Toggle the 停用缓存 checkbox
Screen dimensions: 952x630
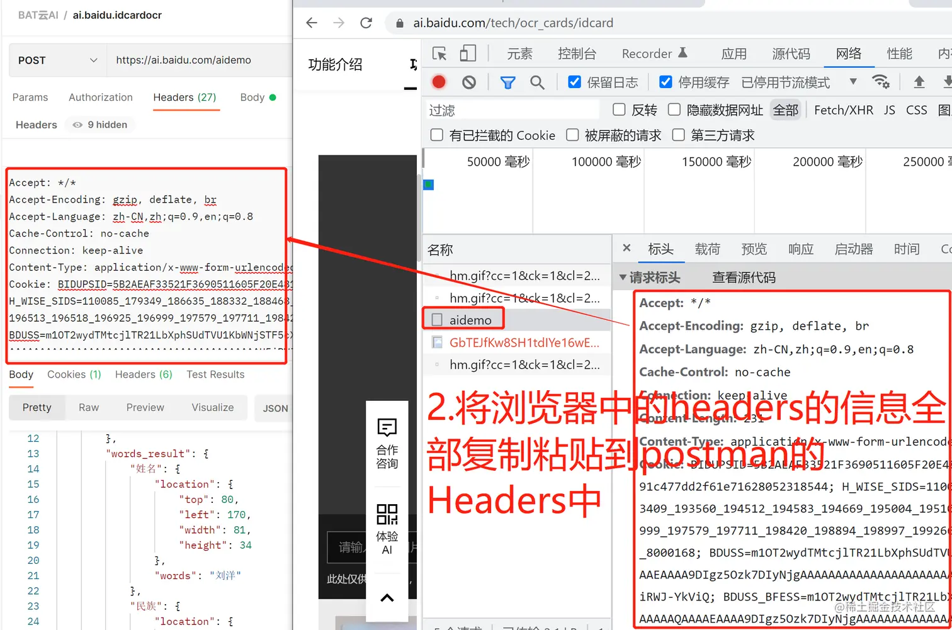coord(665,82)
